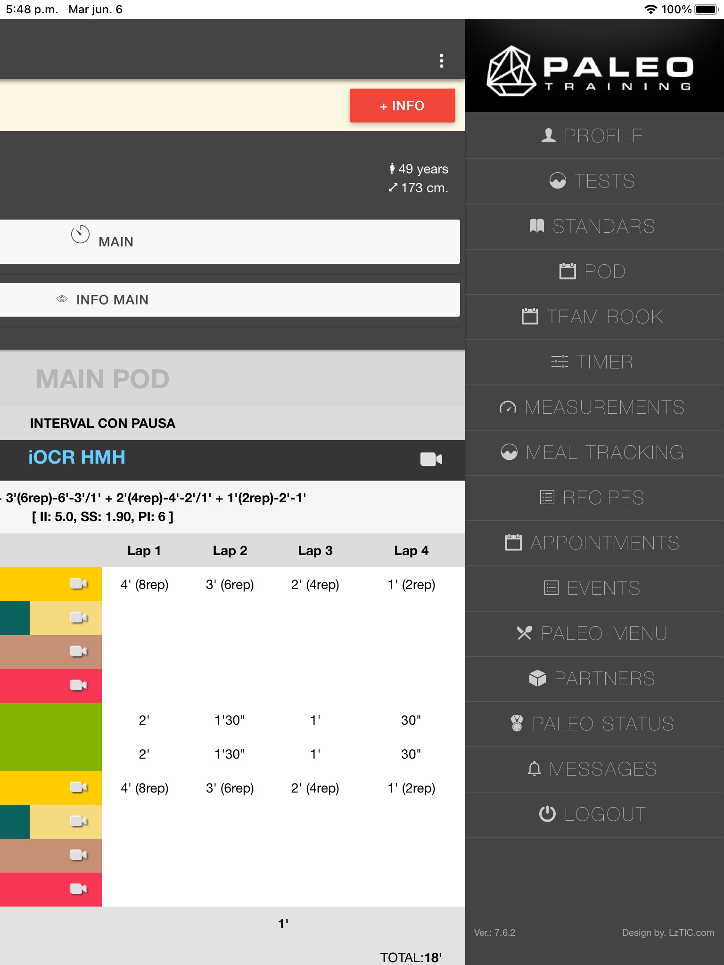Open the second brown row video icon

tap(79, 855)
